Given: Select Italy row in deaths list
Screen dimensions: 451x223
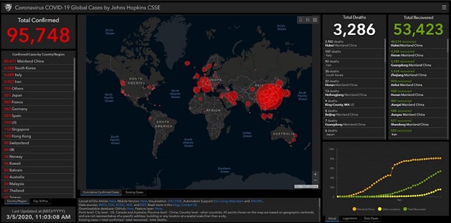Looking at the screenshot, I should [354, 54].
